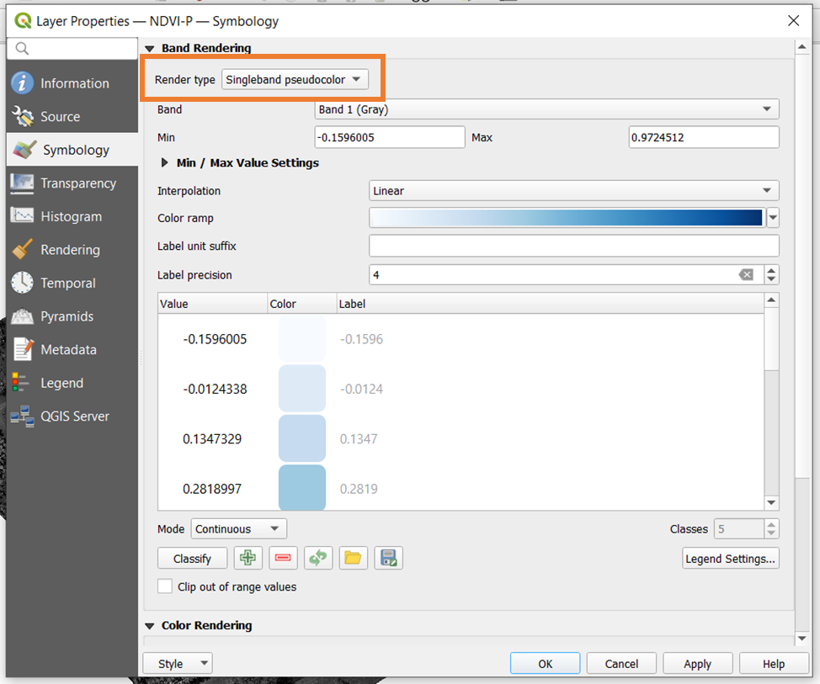The width and height of the screenshot is (820, 684).
Task: Close the Layer Properties dialog
Action: pyautogui.click(x=793, y=21)
